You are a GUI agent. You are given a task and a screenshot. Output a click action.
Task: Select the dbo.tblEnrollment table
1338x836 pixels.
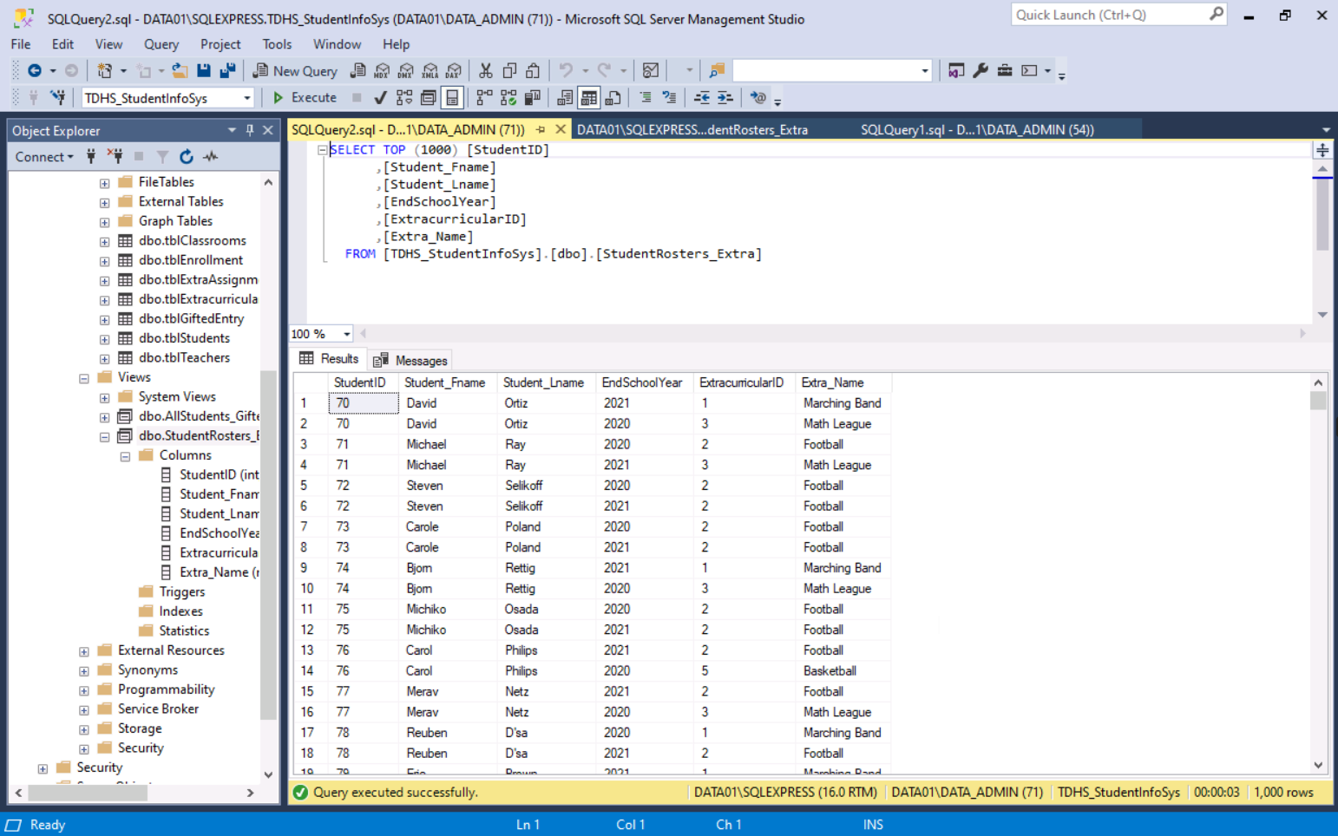pos(191,260)
